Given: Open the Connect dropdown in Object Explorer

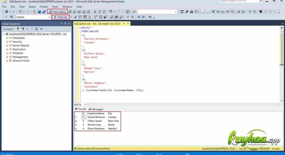Looking at the screenshot, I should (x=9, y=29).
